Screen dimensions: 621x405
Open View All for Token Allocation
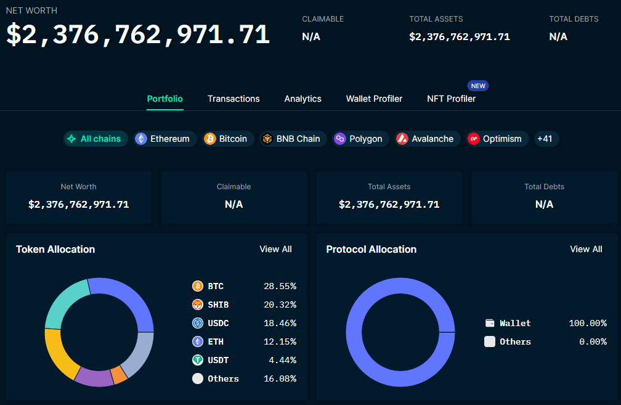tap(275, 249)
